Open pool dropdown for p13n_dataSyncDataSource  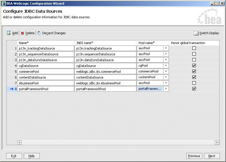pos(166,60)
